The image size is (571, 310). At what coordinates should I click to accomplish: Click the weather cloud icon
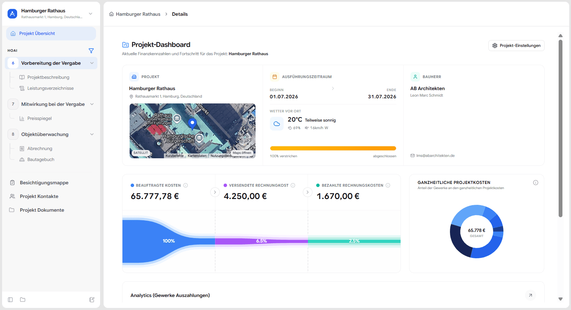[x=277, y=124]
